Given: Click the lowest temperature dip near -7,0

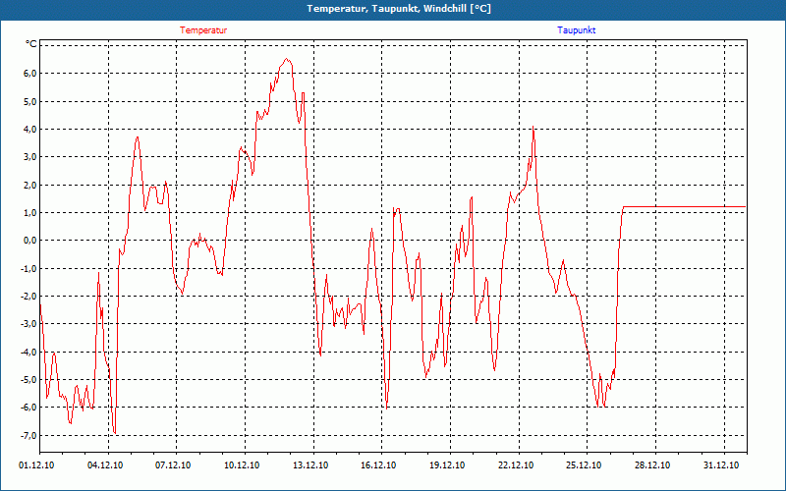Looking at the screenshot, I should click(x=115, y=432).
